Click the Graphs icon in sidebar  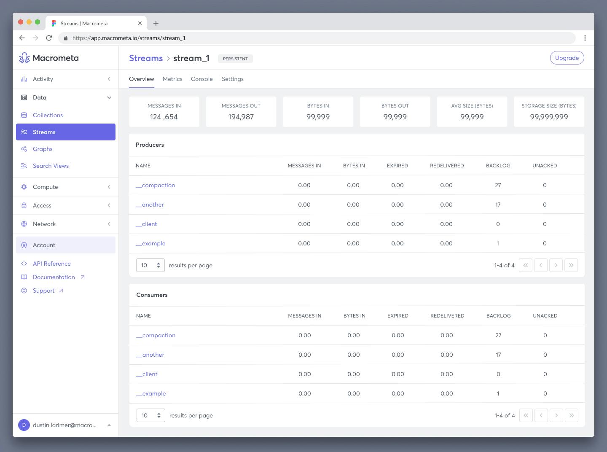point(24,149)
